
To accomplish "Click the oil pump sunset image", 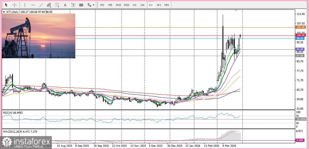I will coord(39,36).
